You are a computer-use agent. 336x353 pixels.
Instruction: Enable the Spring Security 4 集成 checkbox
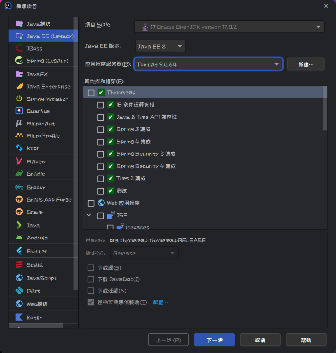pos(100,166)
